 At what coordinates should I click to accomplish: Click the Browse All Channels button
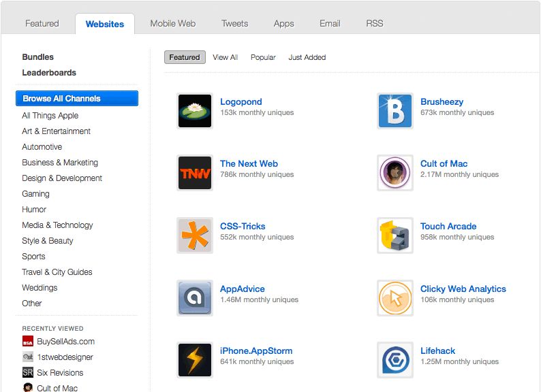[x=77, y=98]
